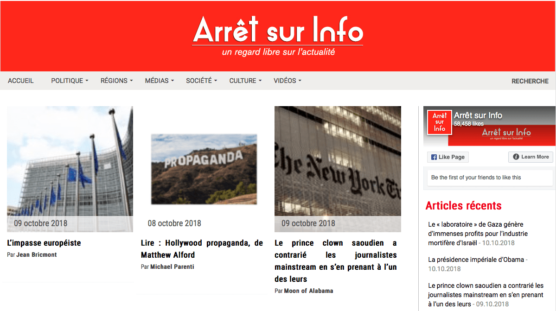Click the tagline un regard libre sur l'actualité
Screen dimensions: 556x311
(x=278, y=52)
